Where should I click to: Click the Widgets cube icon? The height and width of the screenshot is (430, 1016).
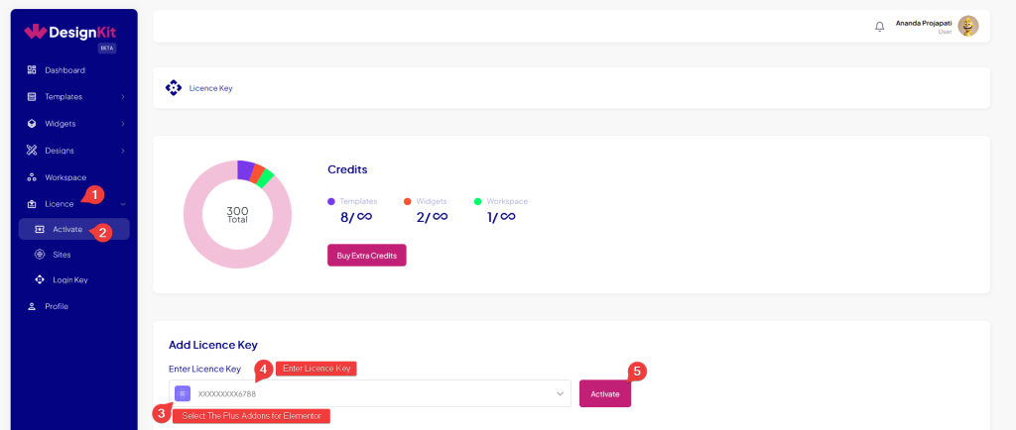click(x=32, y=124)
